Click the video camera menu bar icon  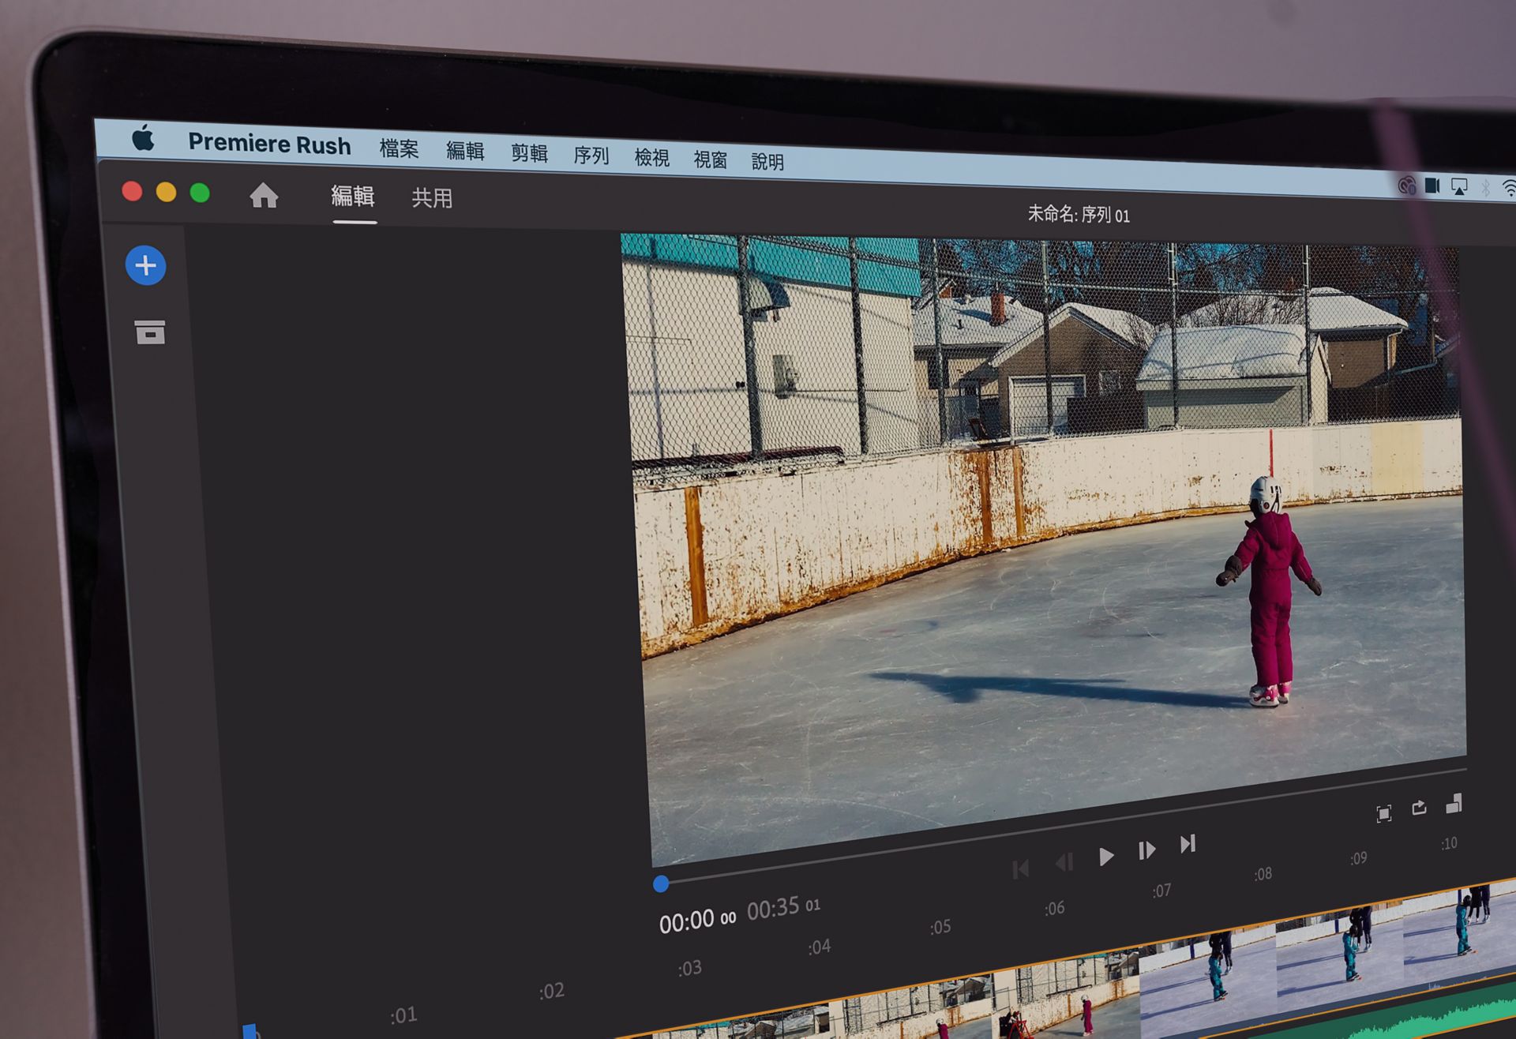(1432, 185)
